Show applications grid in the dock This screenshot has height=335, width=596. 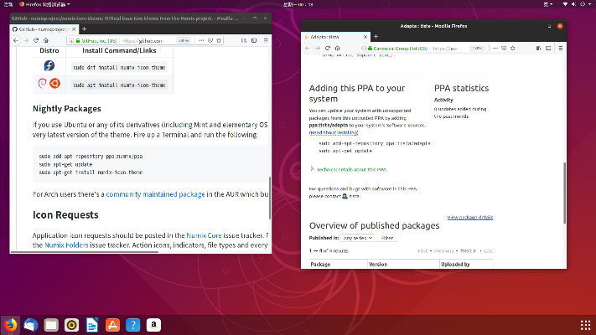click(x=585, y=325)
